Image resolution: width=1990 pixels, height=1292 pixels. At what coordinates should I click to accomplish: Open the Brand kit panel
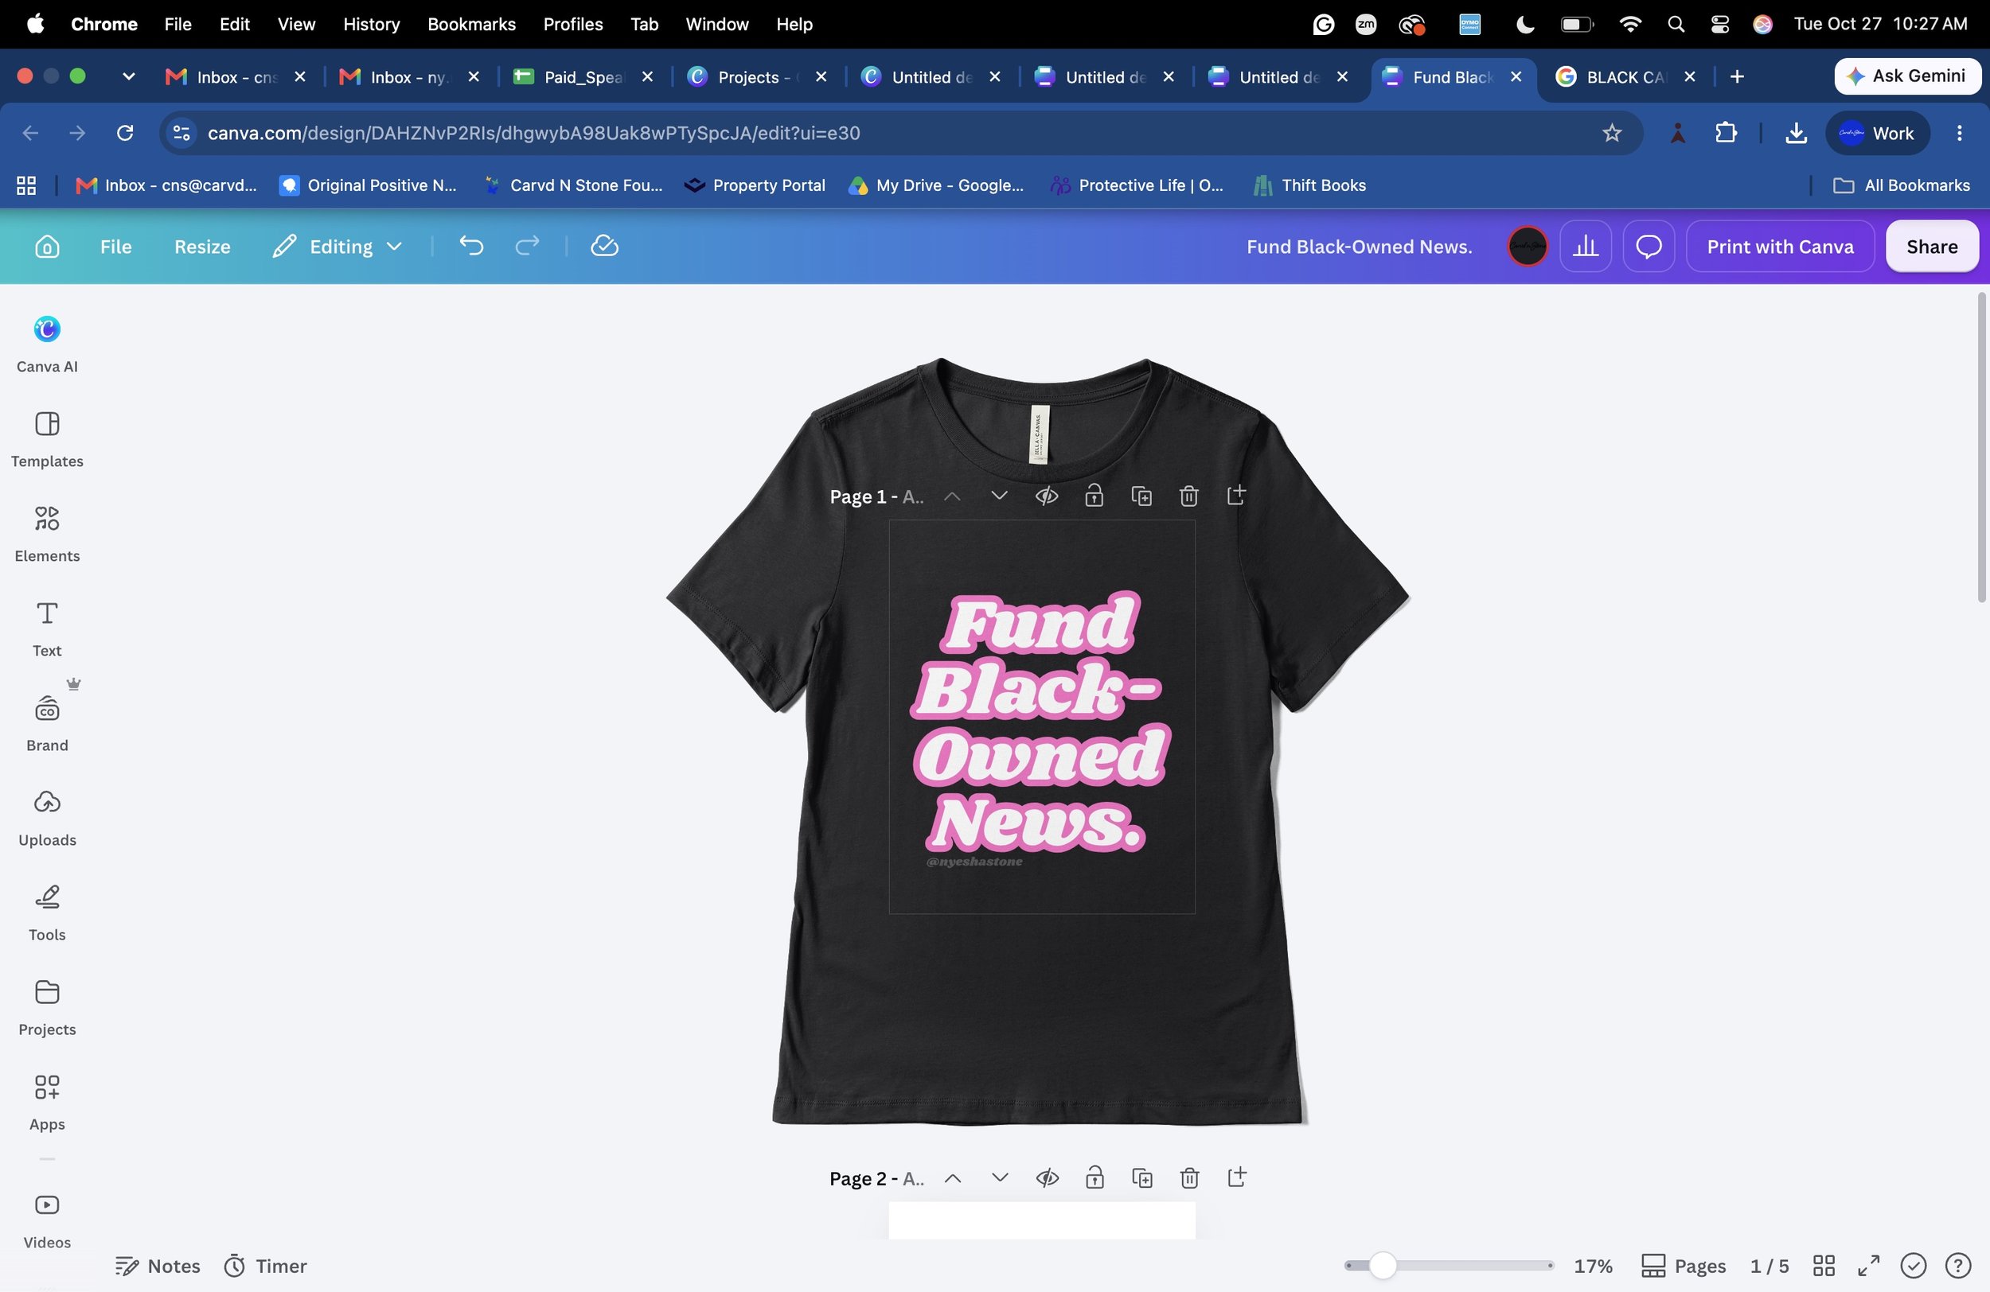pyautogui.click(x=47, y=723)
